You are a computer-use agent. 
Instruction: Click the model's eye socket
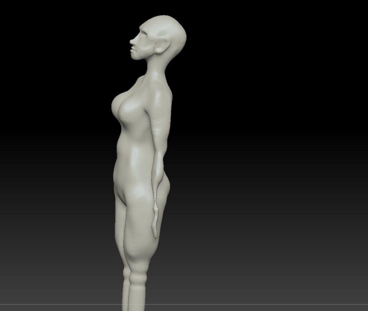click(x=141, y=36)
